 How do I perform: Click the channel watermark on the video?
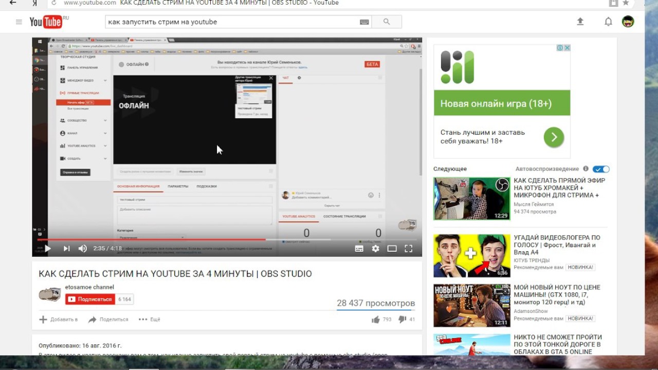click(408, 225)
